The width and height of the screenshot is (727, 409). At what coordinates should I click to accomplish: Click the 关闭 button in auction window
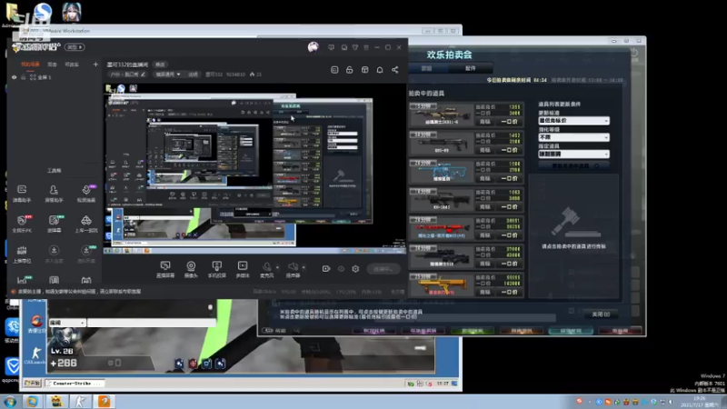tap(601, 314)
